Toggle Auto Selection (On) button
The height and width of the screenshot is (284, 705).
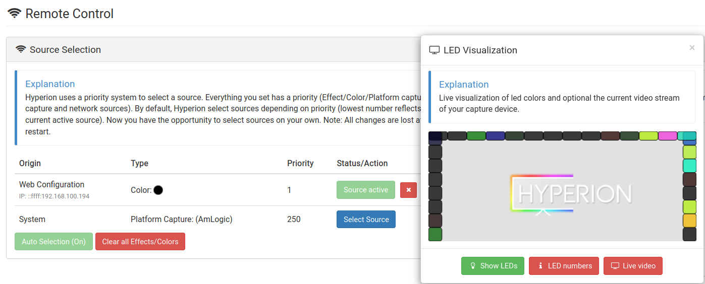[x=53, y=242]
